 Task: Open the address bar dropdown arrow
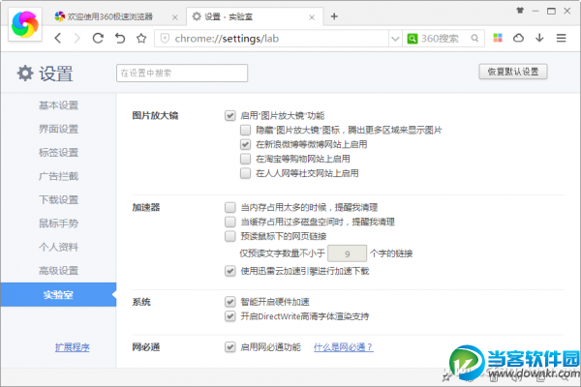(395, 39)
